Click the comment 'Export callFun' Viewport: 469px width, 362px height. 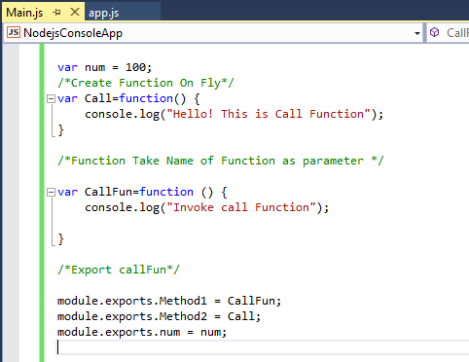[119, 270]
